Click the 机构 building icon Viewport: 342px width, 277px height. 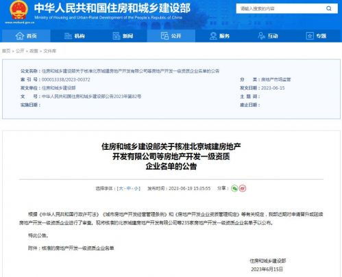[68, 36]
